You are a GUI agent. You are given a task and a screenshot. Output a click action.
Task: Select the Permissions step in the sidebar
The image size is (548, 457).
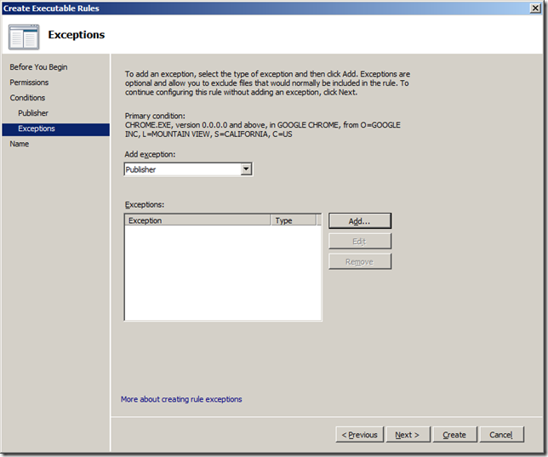point(29,83)
